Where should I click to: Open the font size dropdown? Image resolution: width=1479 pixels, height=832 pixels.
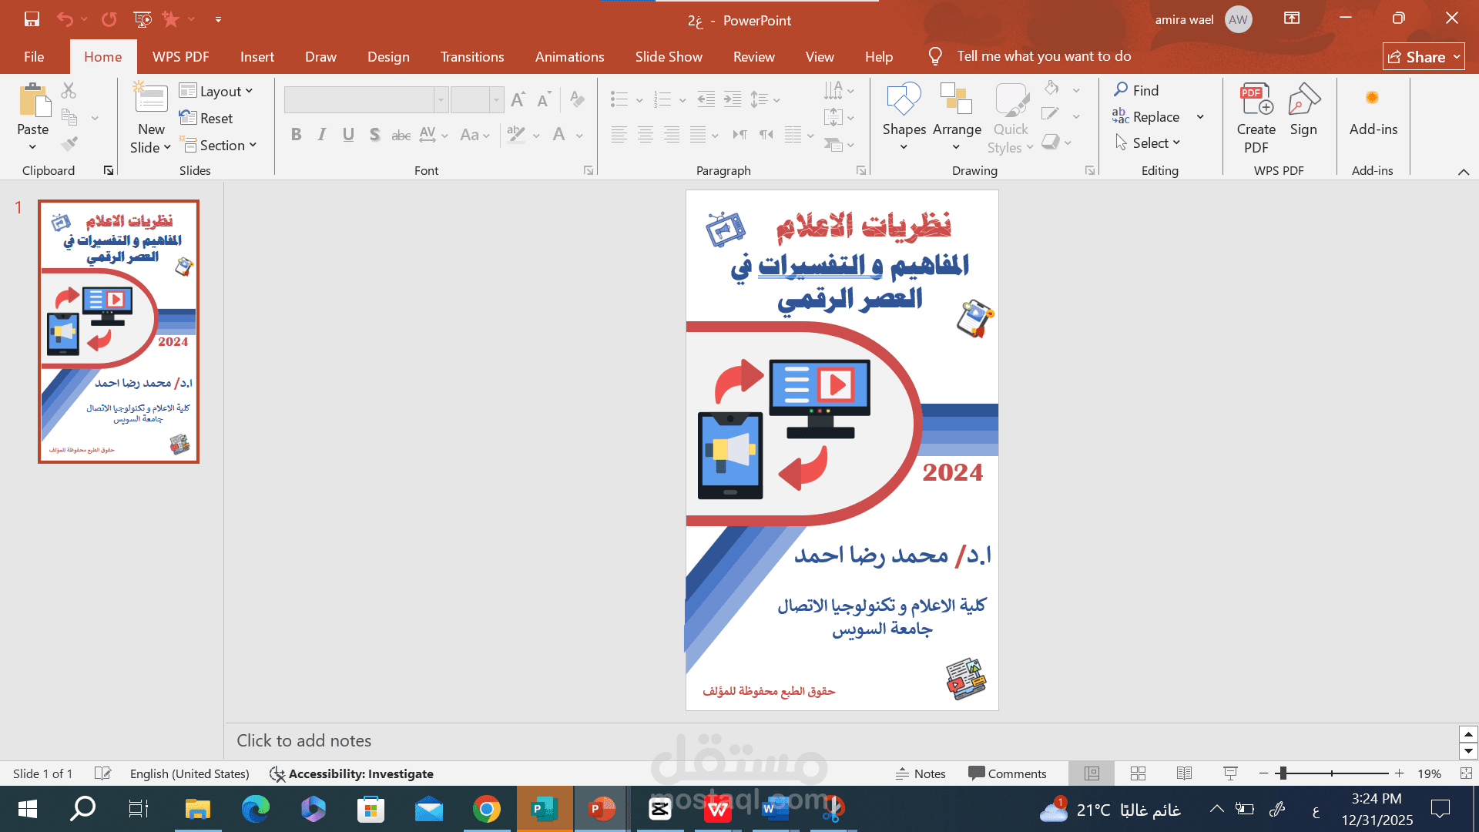495,99
